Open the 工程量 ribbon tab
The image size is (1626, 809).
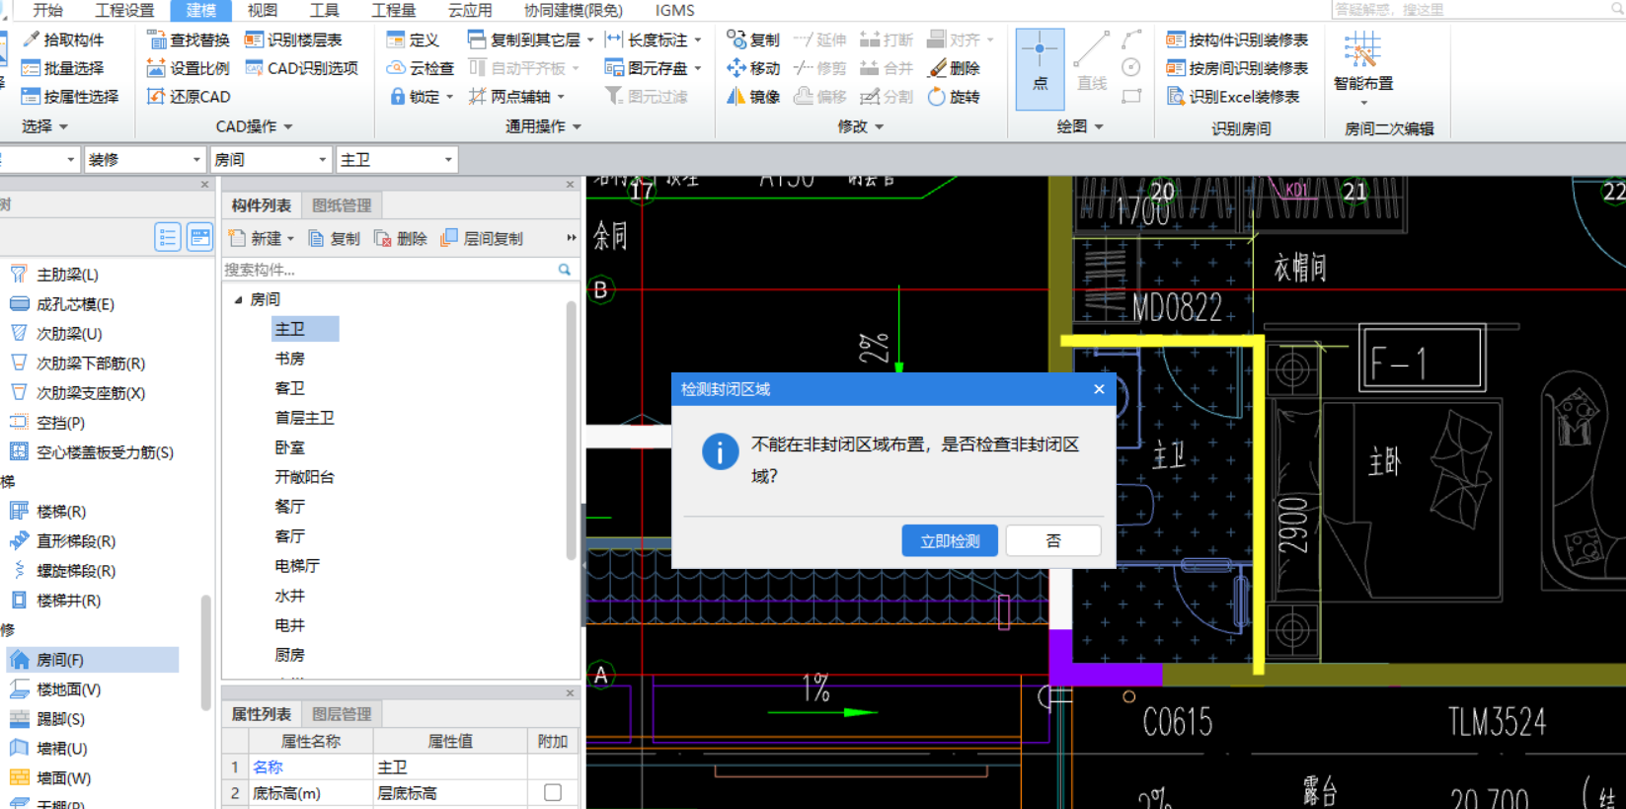393,10
